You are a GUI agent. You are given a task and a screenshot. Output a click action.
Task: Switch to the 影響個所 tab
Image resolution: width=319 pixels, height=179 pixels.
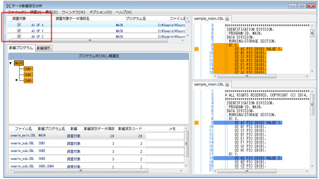point(44,48)
